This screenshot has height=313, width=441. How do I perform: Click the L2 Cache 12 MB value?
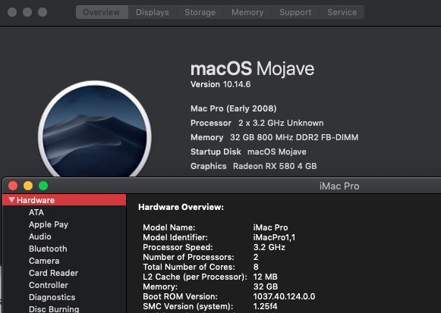pyautogui.click(x=265, y=277)
